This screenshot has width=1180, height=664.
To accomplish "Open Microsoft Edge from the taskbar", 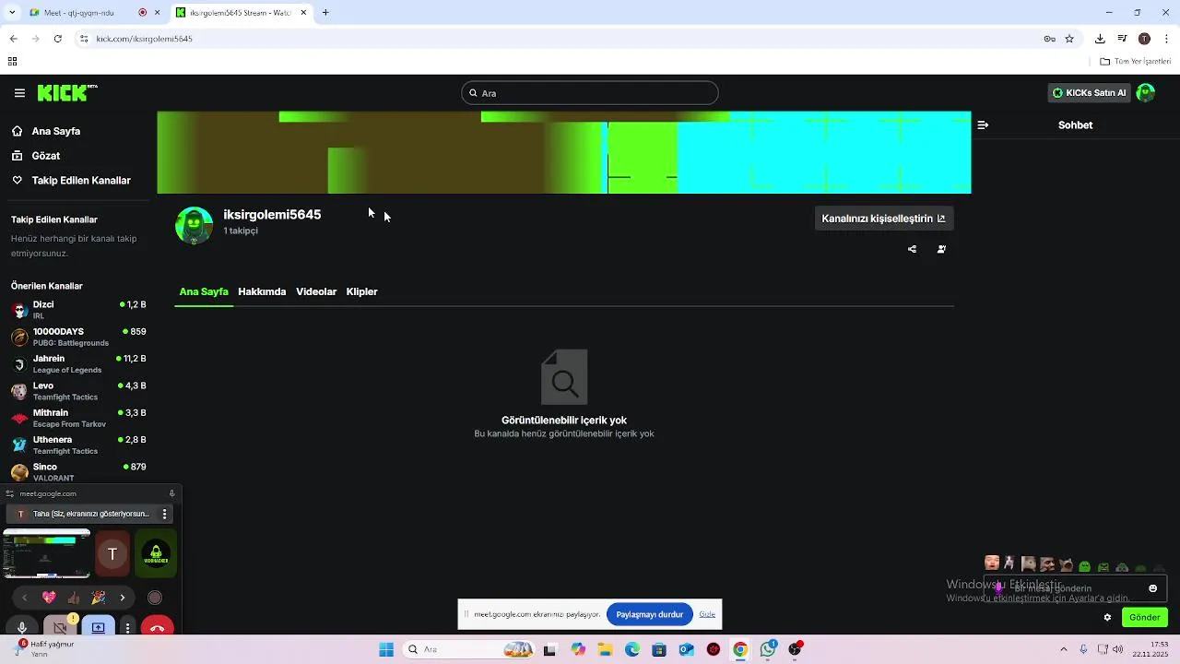I will point(632,649).
